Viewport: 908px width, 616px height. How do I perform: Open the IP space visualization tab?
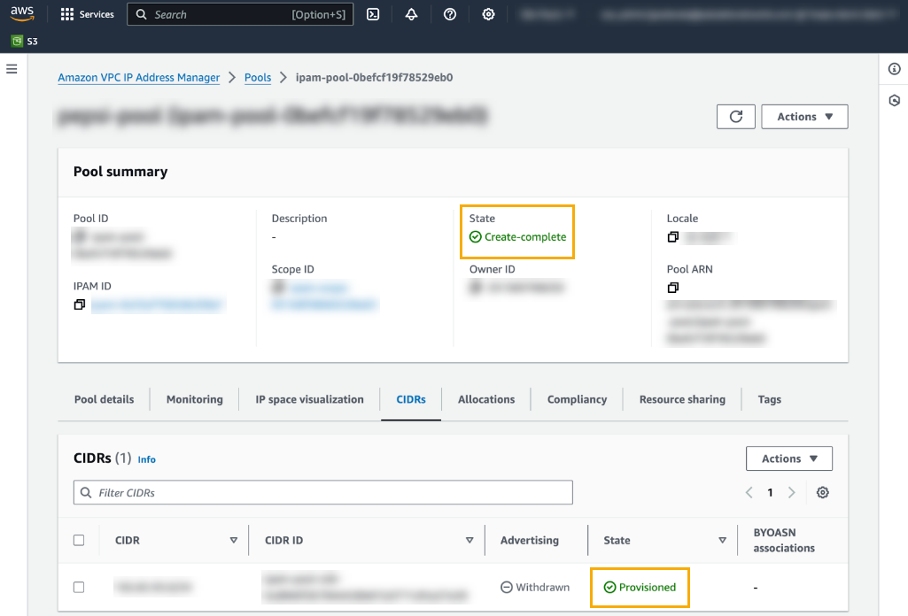(309, 399)
